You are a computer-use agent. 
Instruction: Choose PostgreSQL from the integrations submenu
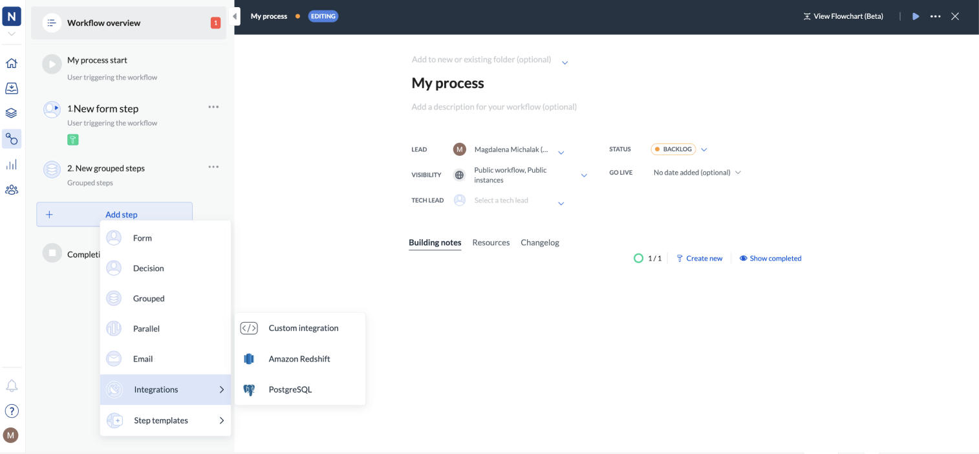pyautogui.click(x=290, y=389)
